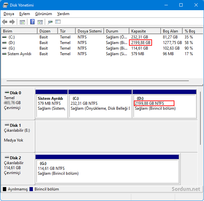The image size is (204, 201).
Task: Click the black Ayrılmamış legend swatch
Action: (4, 189)
